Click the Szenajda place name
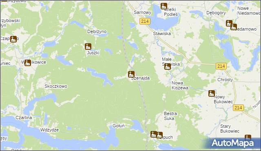Viewport: 261px width, 151px height. (140, 78)
